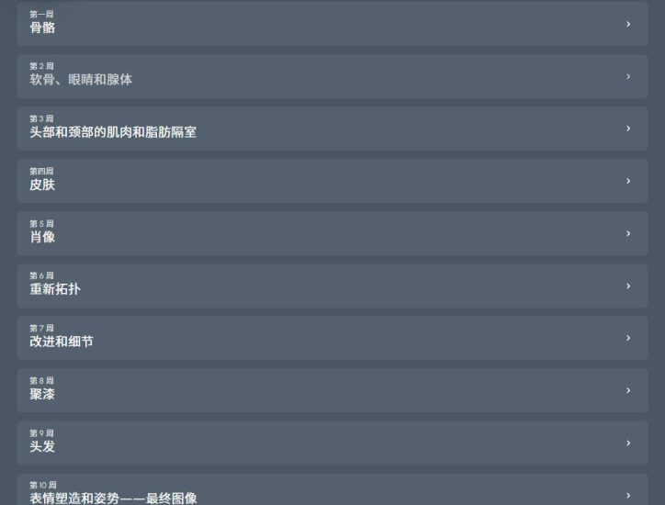This screenshot has width=665, height=505.
Task: Open the 软骨、眼睛和腺体 section title
Action: [81, 80]
